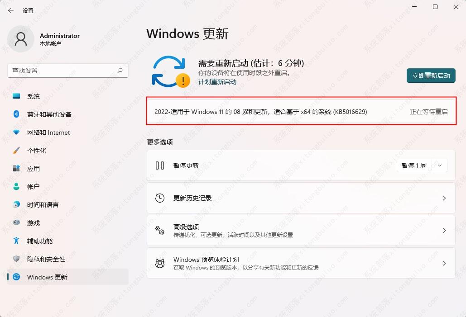Open 应用 apps settings

[33, 169]
